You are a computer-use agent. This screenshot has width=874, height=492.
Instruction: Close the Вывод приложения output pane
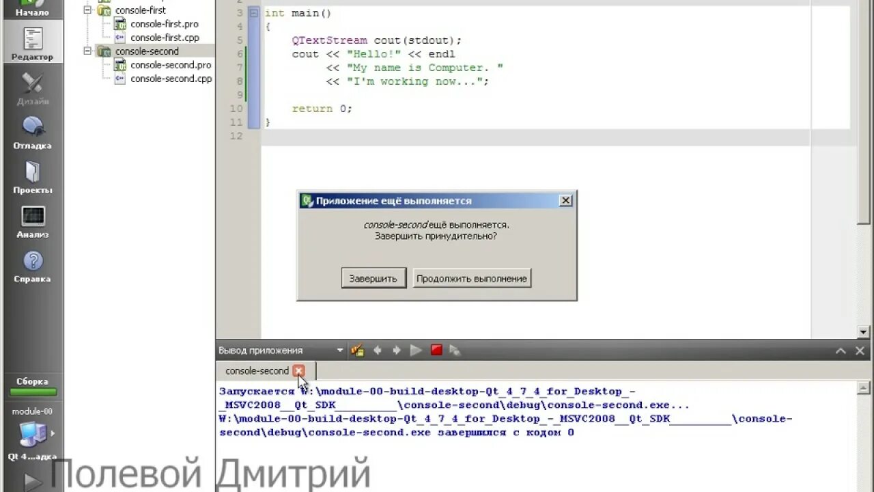pos(860,351)
